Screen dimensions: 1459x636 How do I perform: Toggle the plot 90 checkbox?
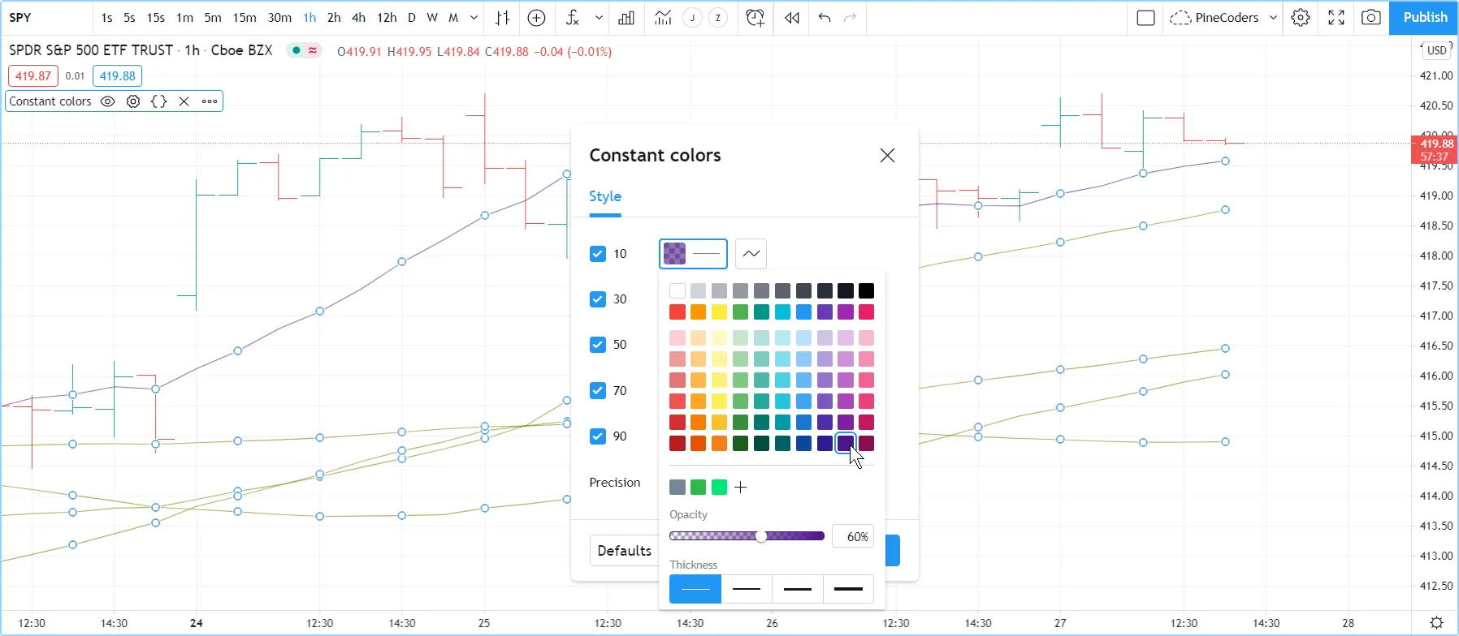point(598,436)
